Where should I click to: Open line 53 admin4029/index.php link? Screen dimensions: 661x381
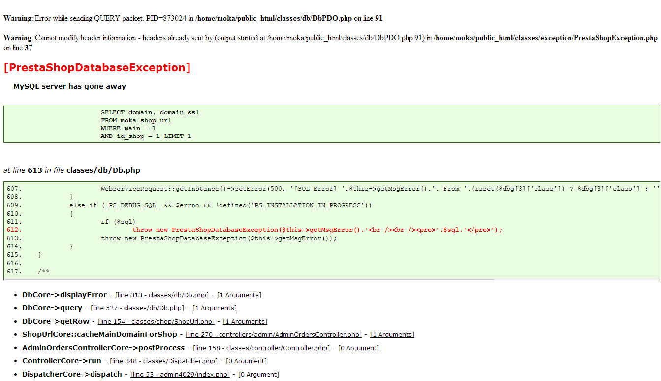180,375
